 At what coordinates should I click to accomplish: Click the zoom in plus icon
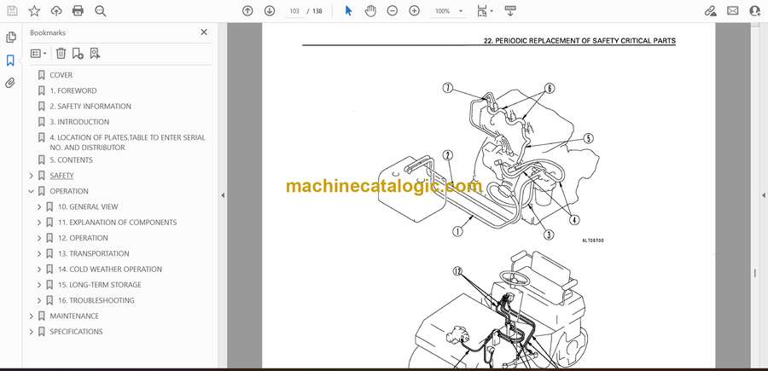415,11
